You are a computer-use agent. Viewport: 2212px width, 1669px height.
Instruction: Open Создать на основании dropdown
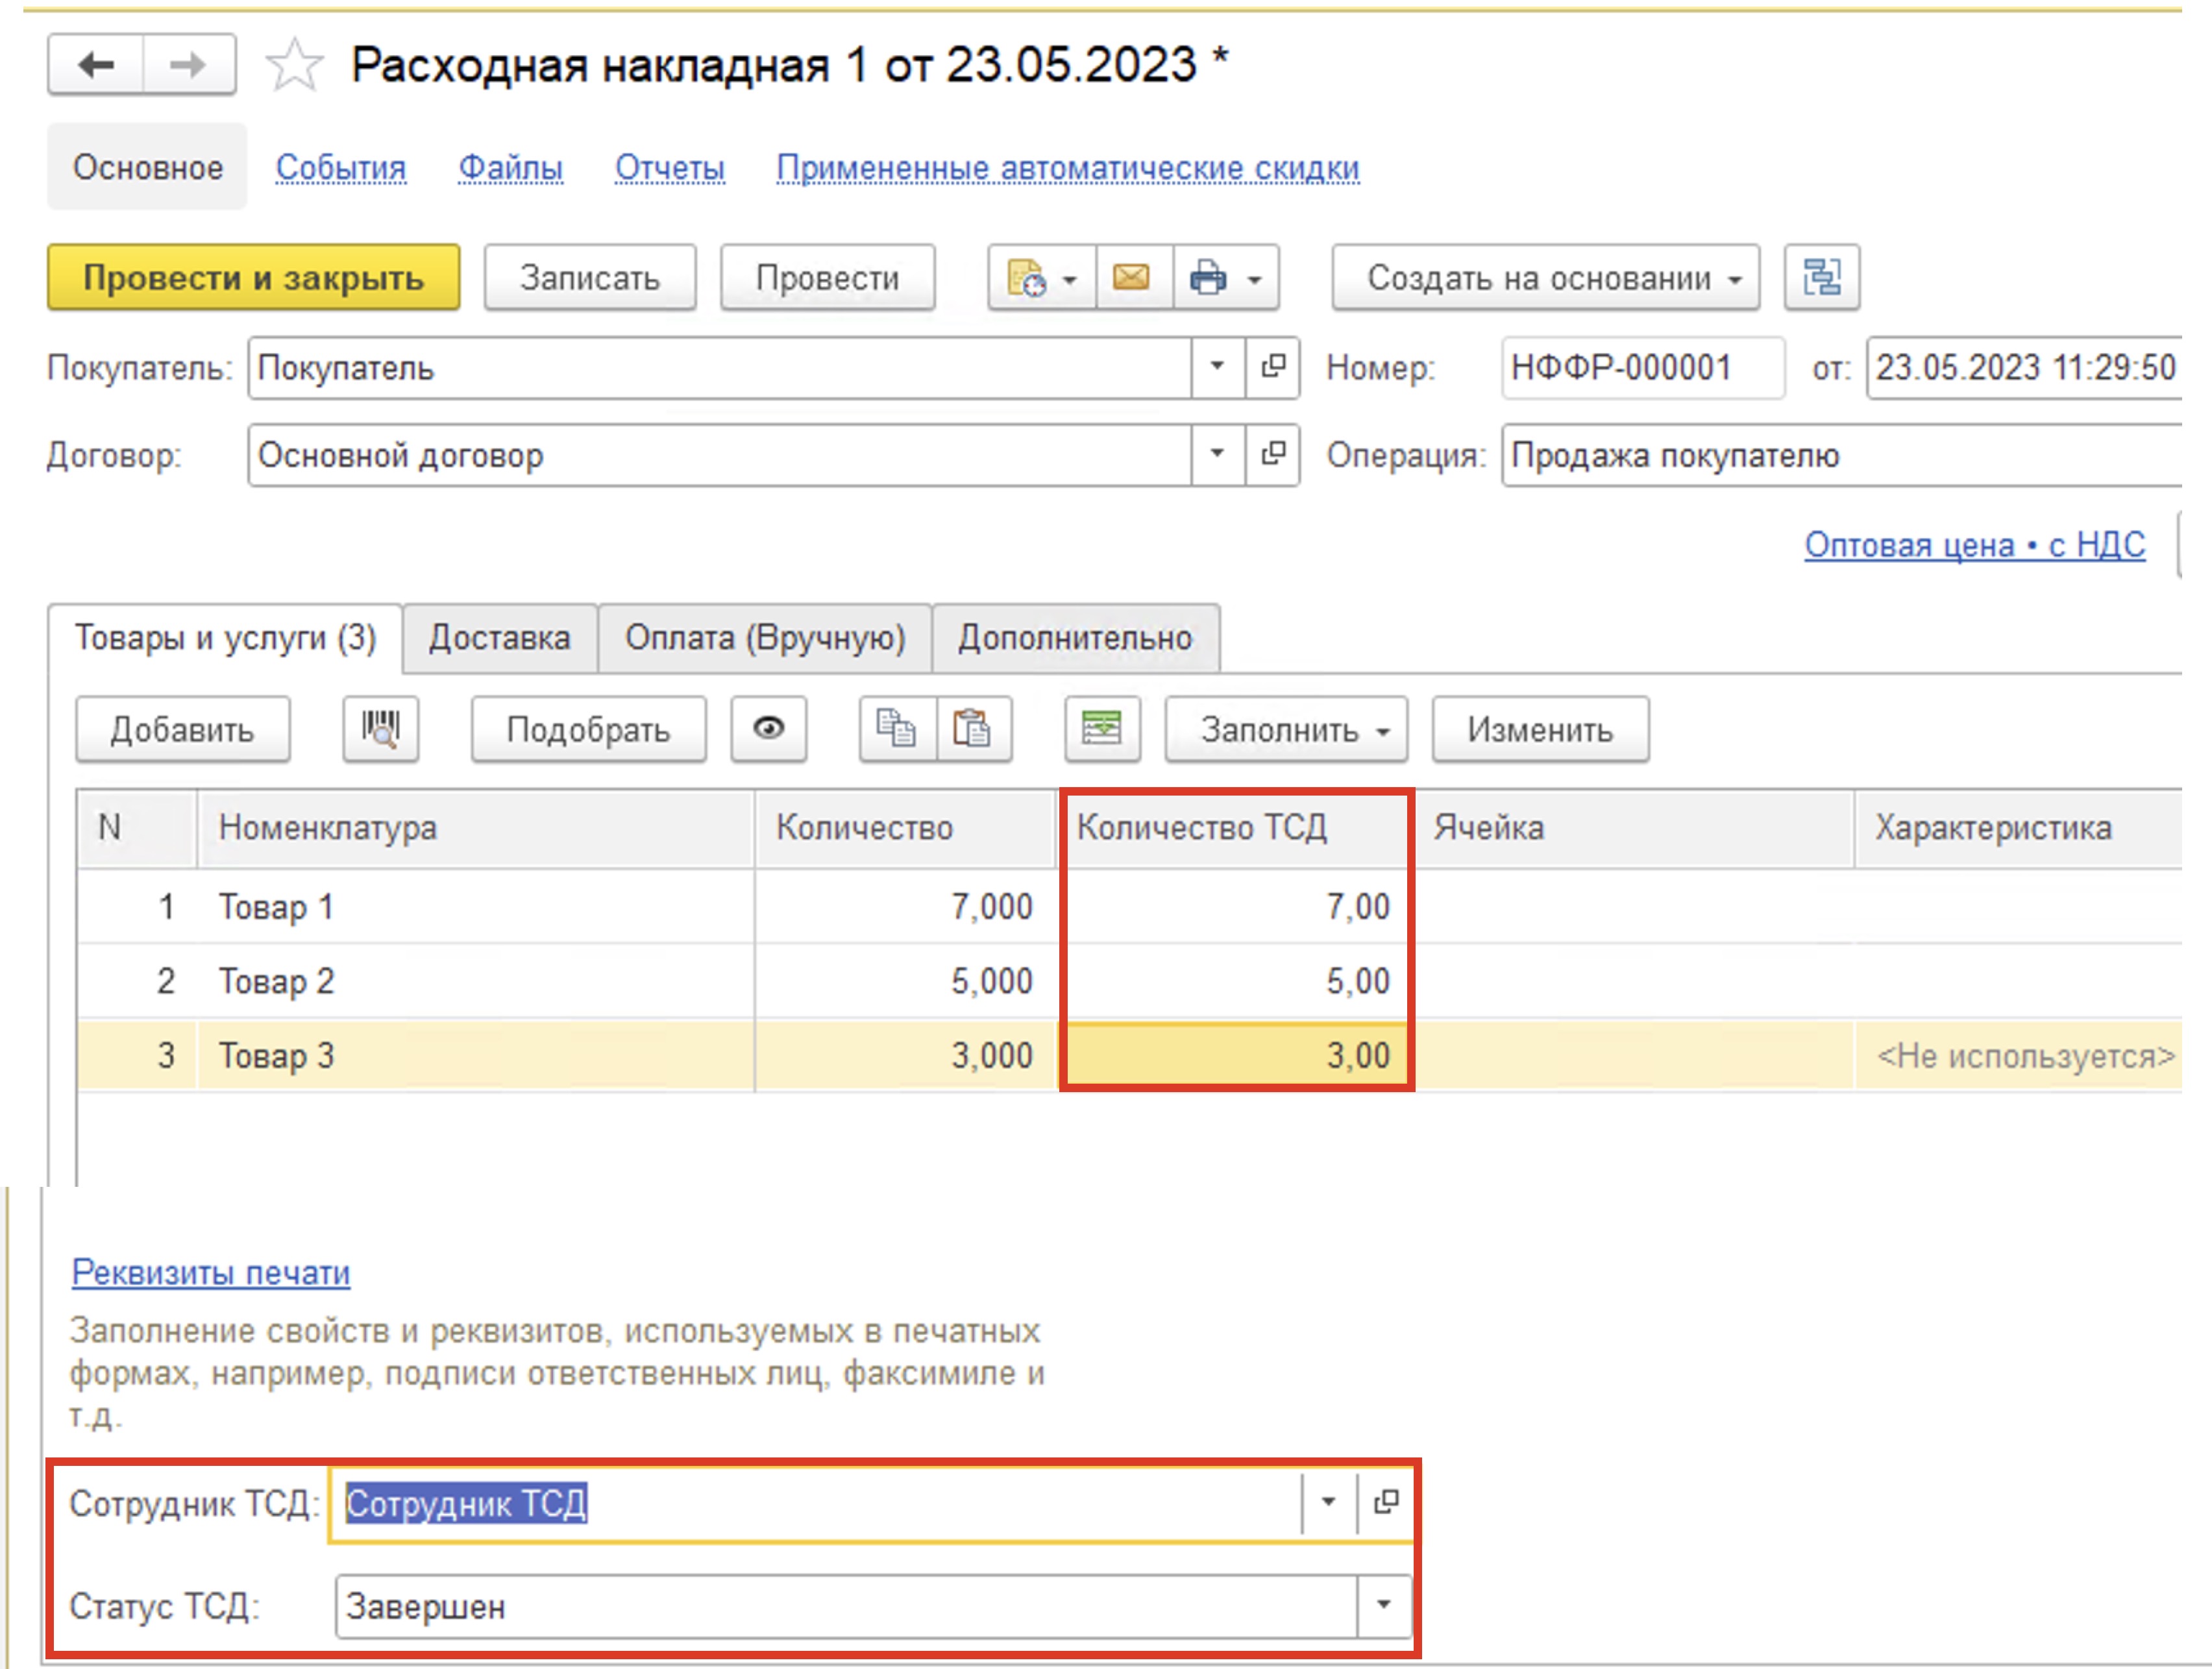[x=1546, y=278]
